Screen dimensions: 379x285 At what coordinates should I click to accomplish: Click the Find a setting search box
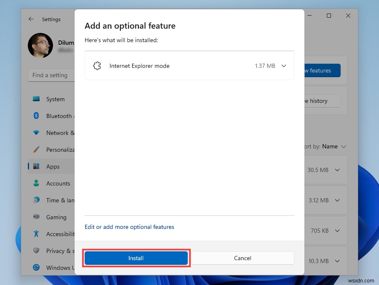(50, 75)
